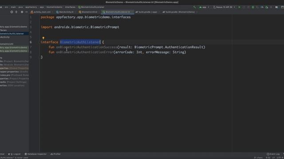The height and width of the screenshot is (159, 284).
Task: Click 'BiometricPrompt.AuthenticationResult' parameter type
Action: (169, 47)
